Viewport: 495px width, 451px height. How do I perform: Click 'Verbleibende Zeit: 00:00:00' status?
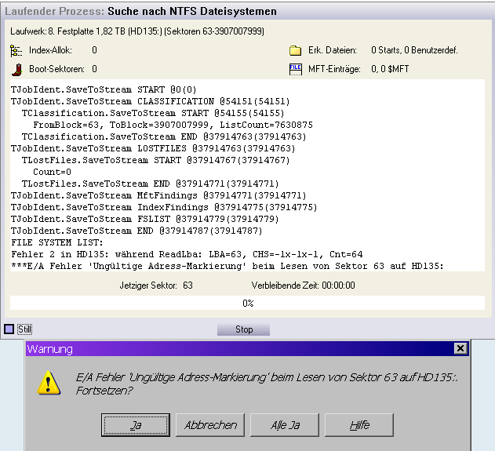[x=303, y=286]
